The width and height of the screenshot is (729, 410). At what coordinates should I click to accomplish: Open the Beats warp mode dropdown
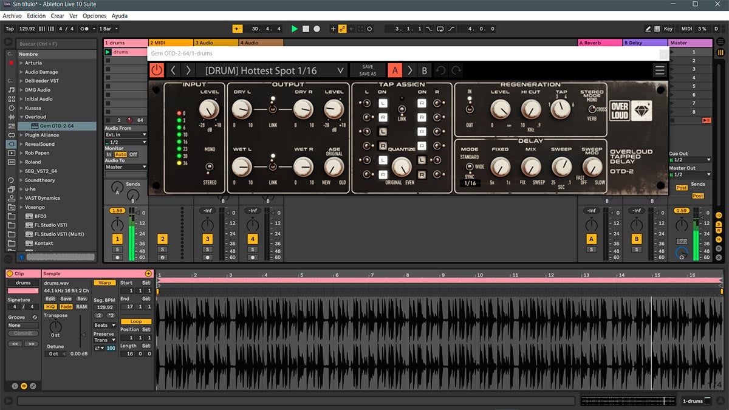point(103,326)
